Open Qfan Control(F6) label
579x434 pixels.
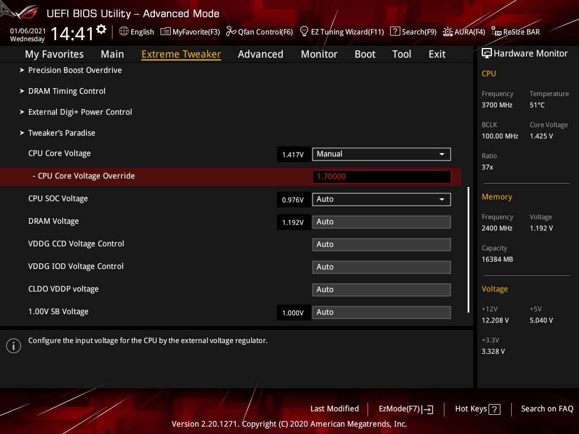point(265,32)
